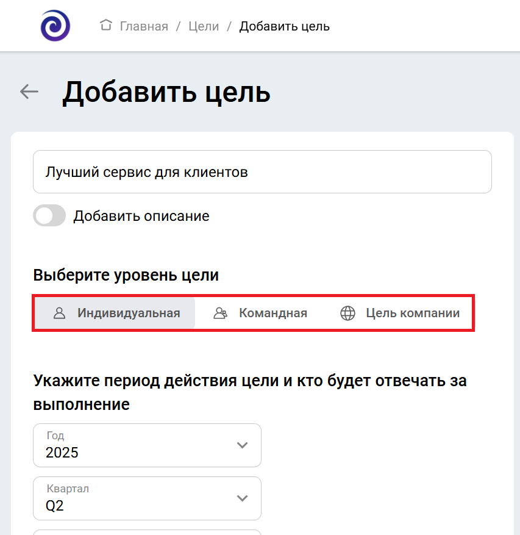The height and width of the screenshot is (535, 520).
Task: Click the chevron in the Год field
Action: 243,445
